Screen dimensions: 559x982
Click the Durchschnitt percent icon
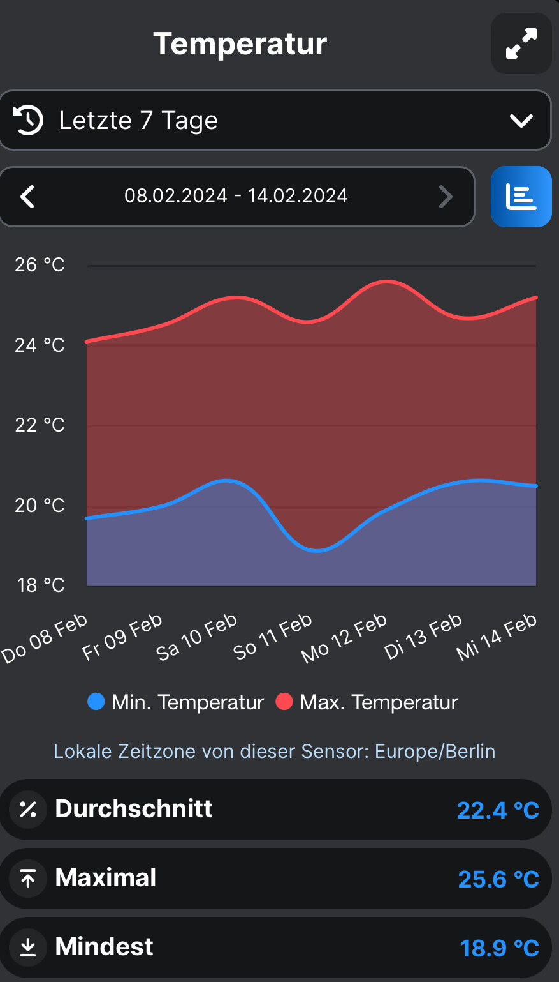[x=28, y=810]
